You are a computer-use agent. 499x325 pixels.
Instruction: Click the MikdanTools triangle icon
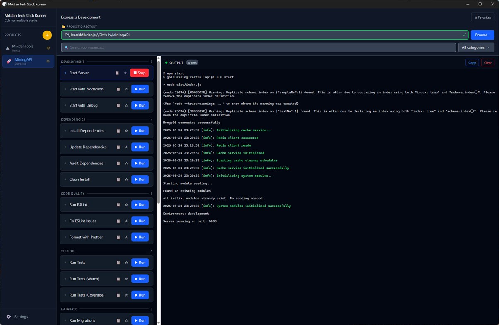click(7, 48)
